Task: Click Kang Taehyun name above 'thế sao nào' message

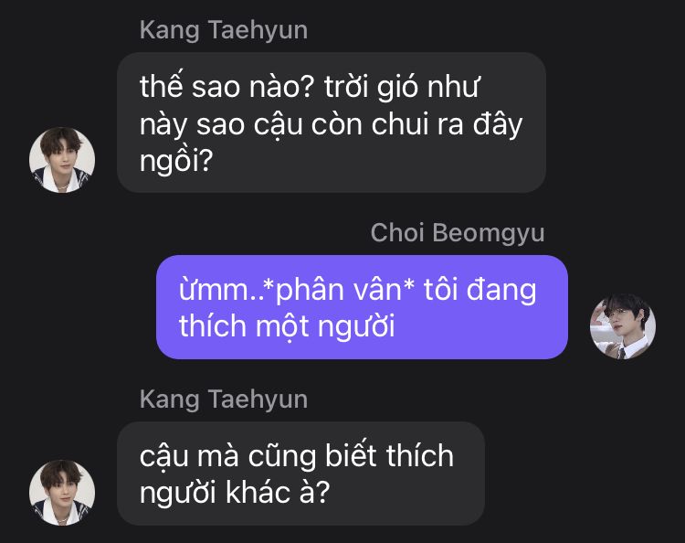Action: point(224,30)
